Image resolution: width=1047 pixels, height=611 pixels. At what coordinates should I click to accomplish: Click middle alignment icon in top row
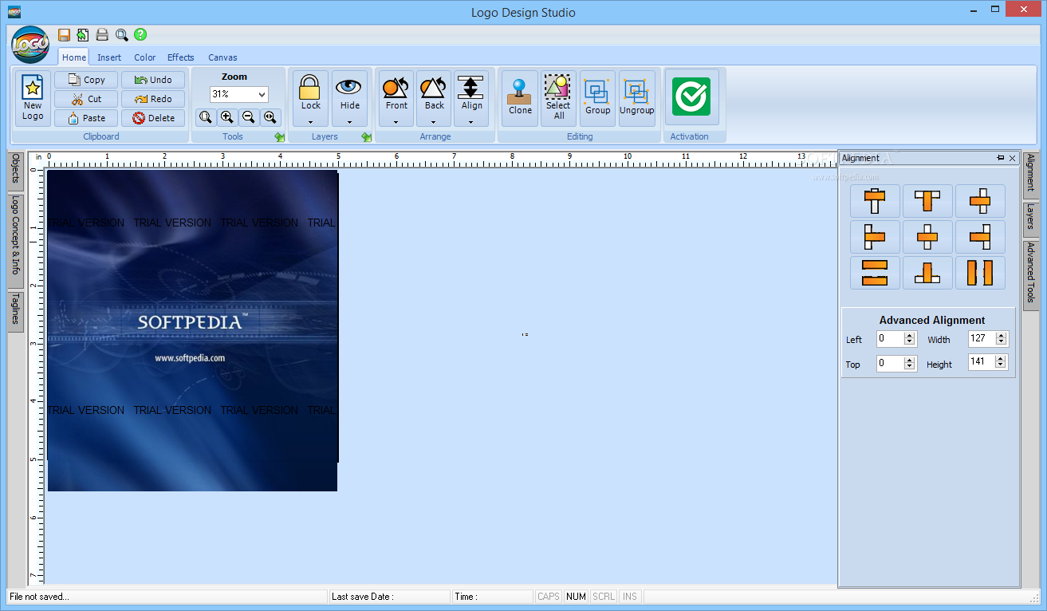pyautogui.click(x=927, y=201)
